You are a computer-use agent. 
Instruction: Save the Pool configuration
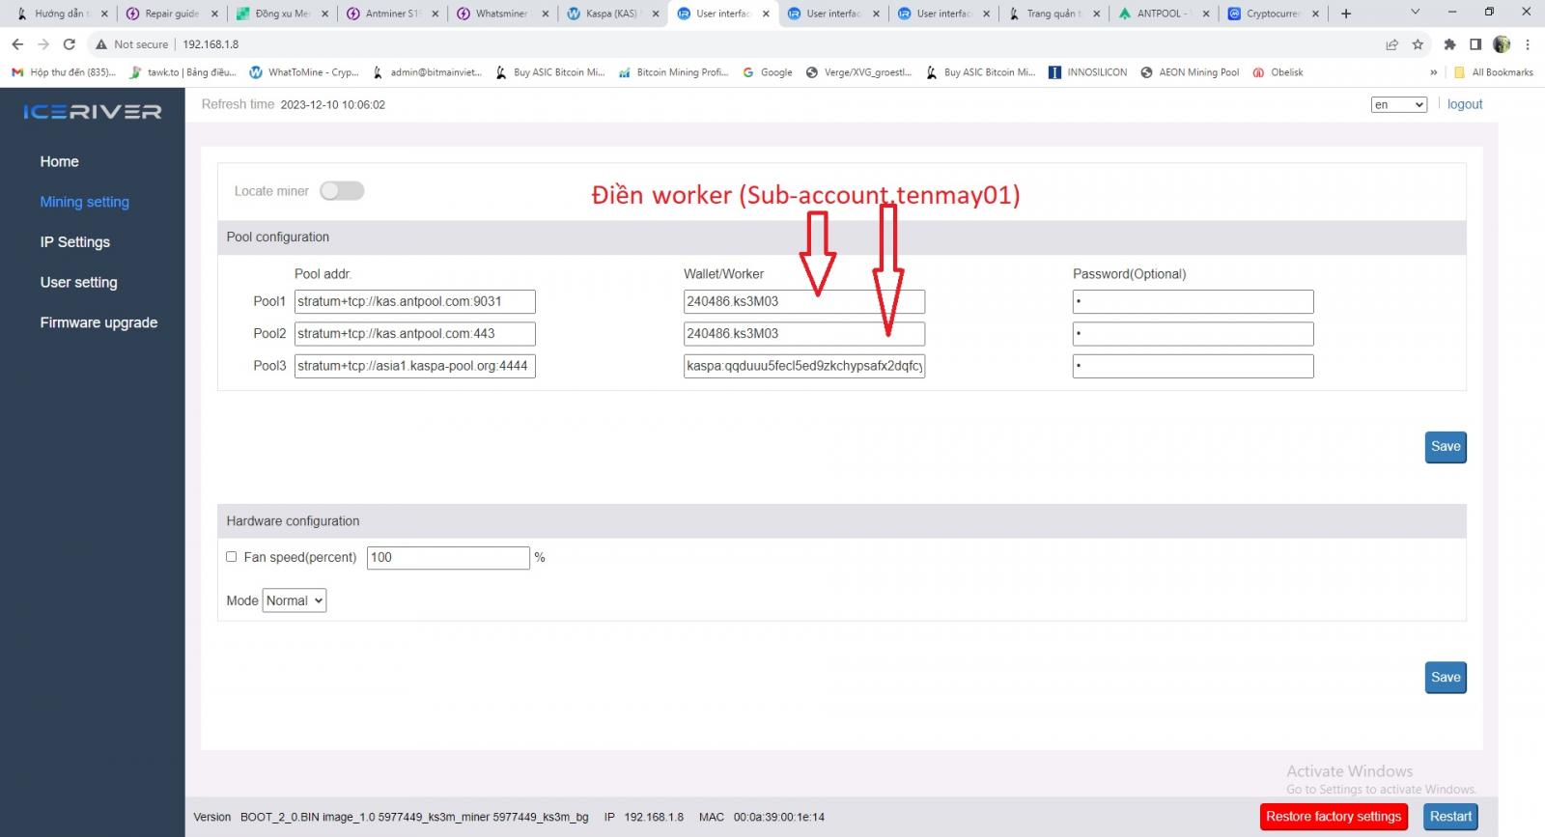[1446, 447]
